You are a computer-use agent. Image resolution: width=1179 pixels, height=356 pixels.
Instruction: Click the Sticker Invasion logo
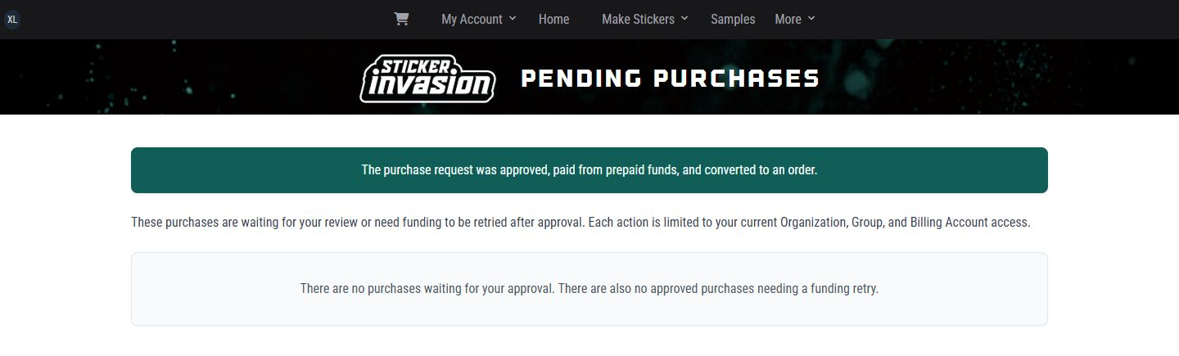coord(428,79)
